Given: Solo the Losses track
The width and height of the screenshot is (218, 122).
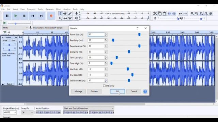Looking at the screenshot, I should 13,41.
